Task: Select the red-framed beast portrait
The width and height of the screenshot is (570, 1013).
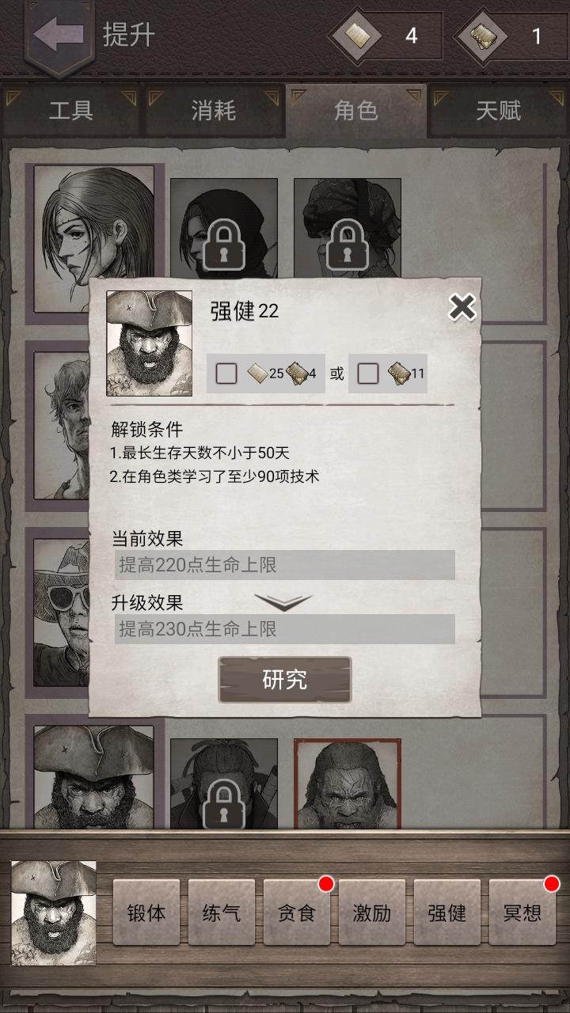Action: (x=348, y=784)
